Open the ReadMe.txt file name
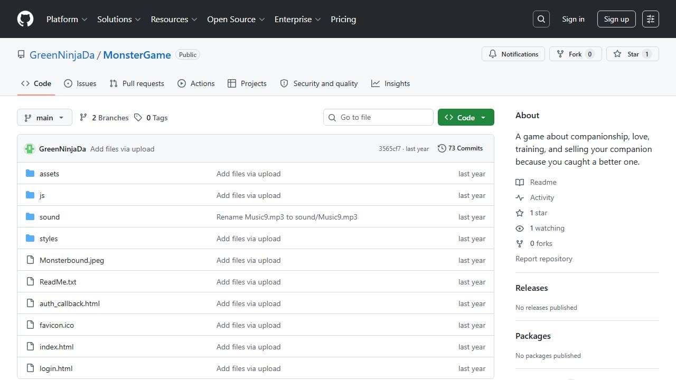 [58, 282]
